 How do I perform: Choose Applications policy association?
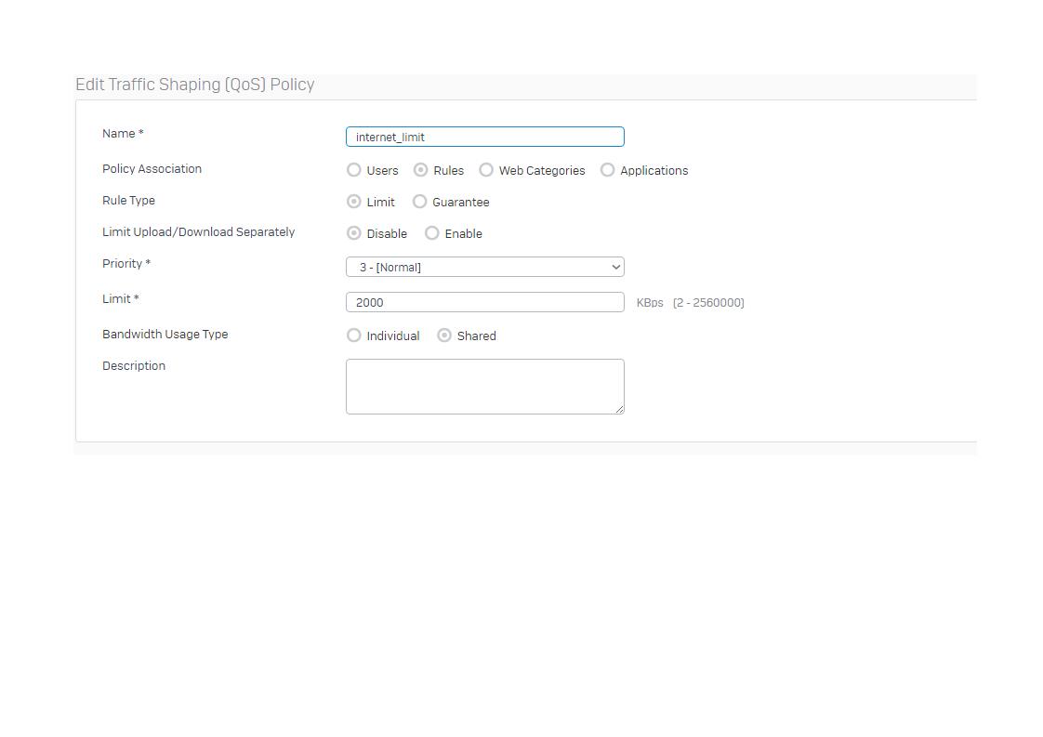[607, 170]
